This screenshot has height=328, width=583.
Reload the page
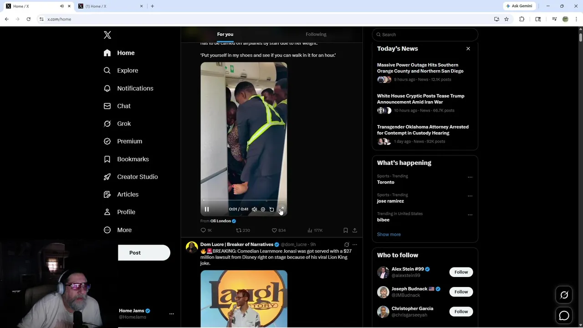pyautogui.click(x=28, y=19)
